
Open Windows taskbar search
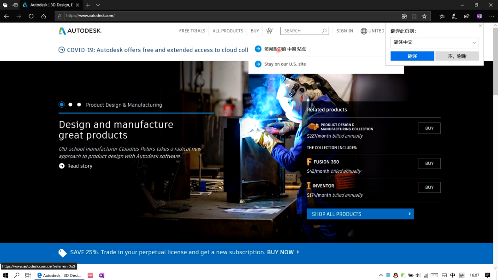17,275
